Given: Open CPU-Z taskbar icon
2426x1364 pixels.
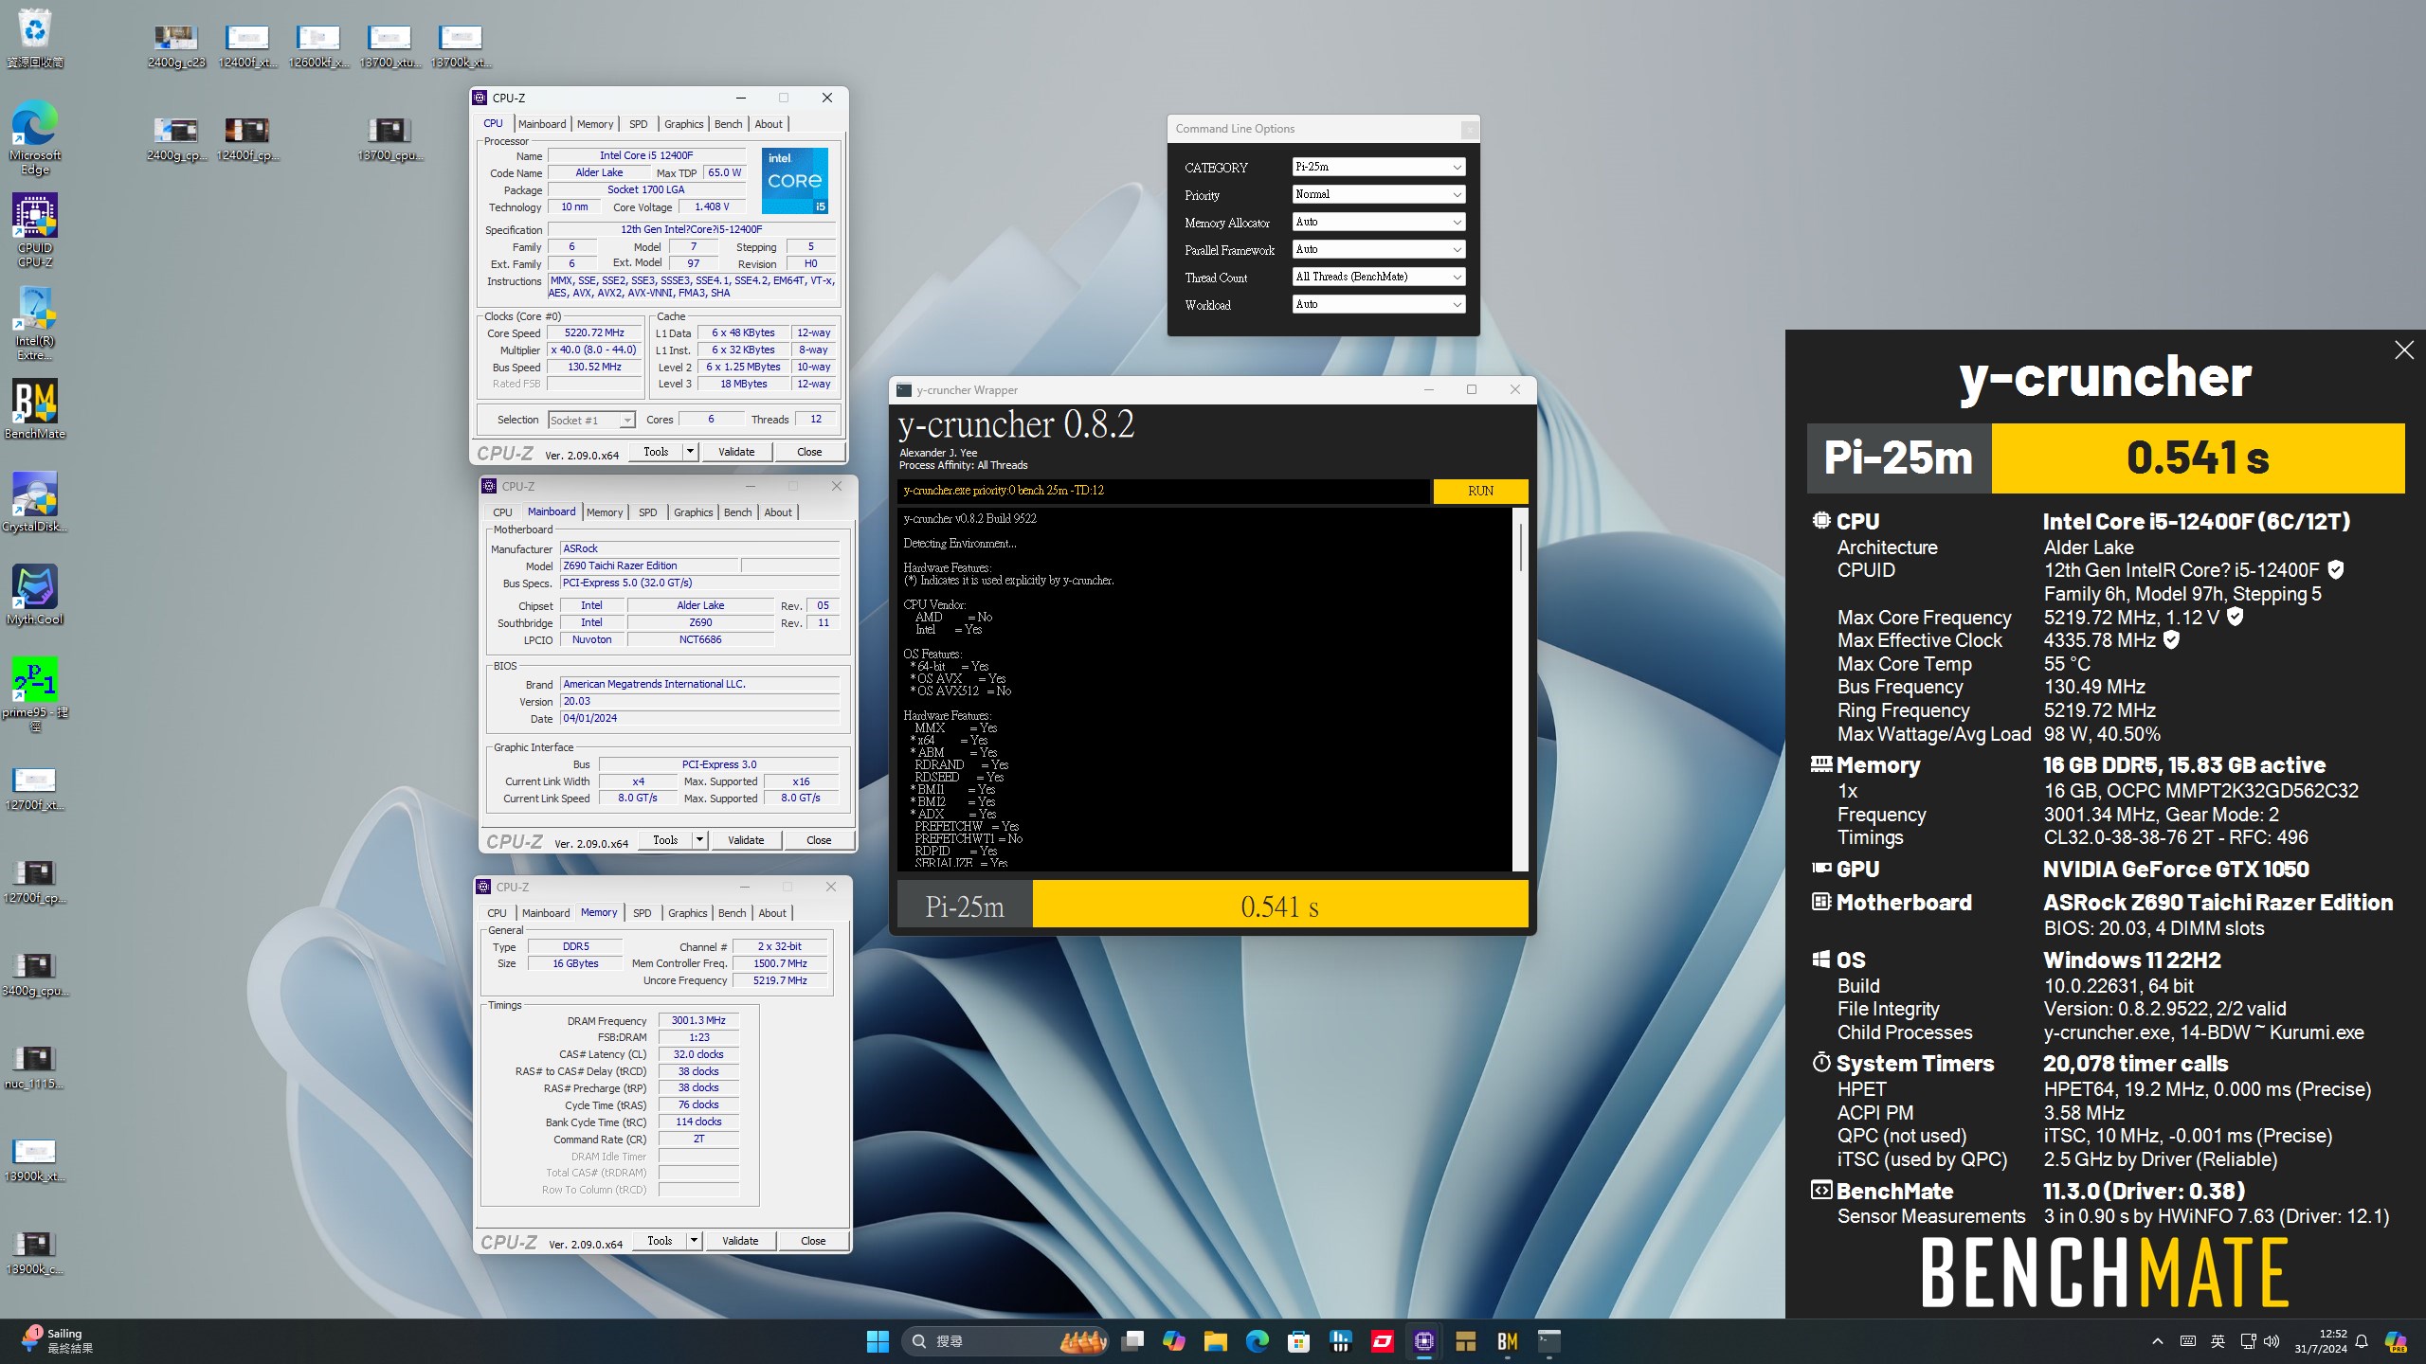Looking at the screenshot, I should (x=1424, y=1341).
